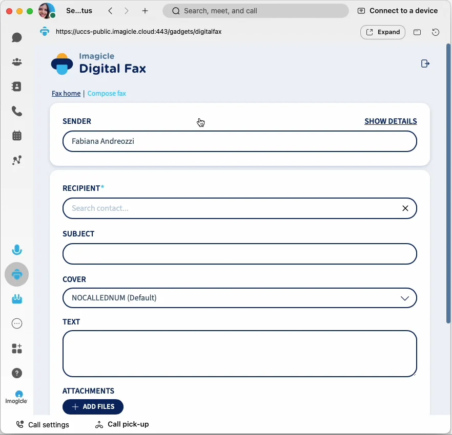Open Call settings

43,425
